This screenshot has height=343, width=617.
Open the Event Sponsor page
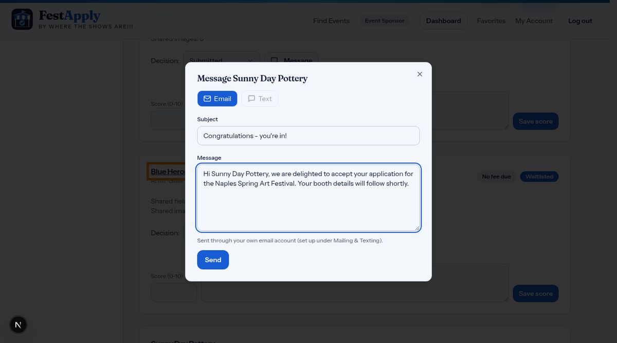[x=385, y=21]
